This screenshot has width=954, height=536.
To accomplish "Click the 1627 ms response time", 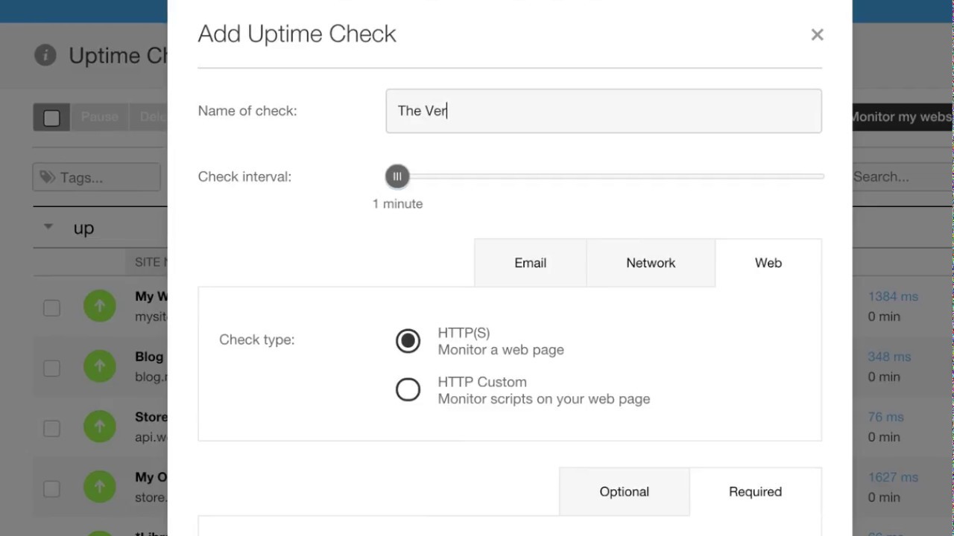I will (893, 477).
